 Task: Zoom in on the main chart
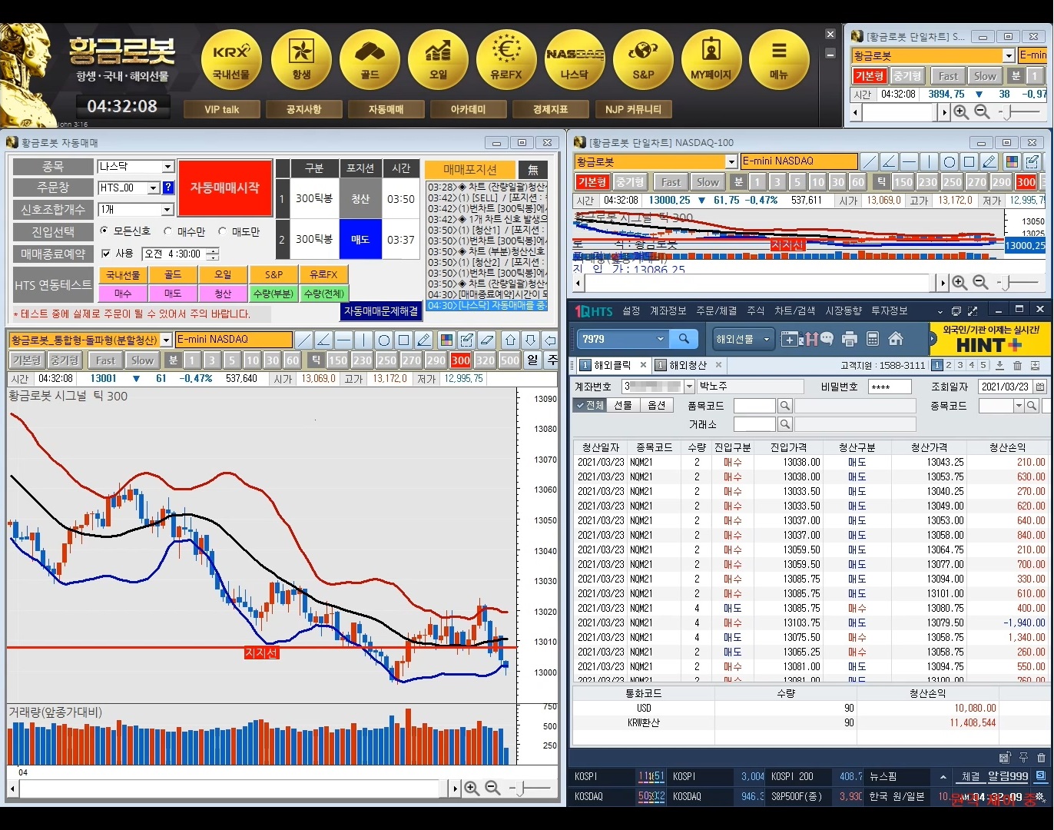(x=472, y=788)
